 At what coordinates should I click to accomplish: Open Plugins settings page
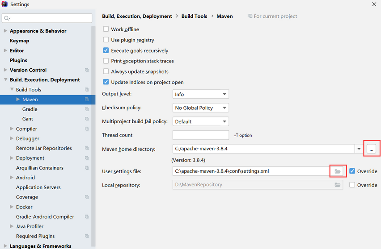(18, 60)
